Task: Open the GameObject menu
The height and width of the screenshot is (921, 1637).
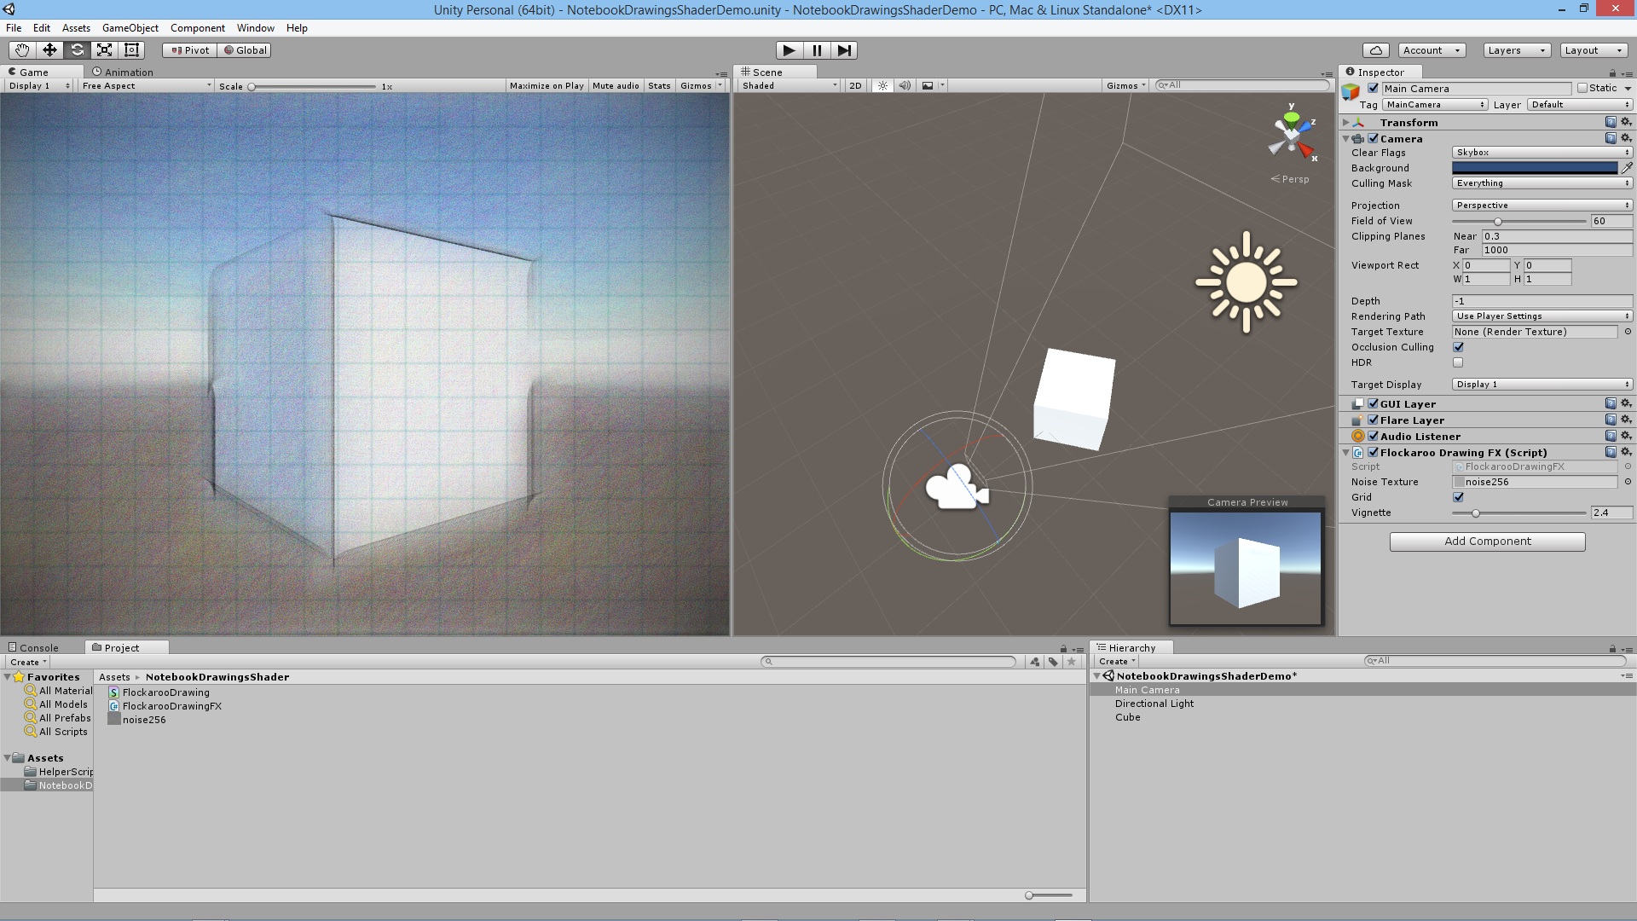Action: (130, 28)
